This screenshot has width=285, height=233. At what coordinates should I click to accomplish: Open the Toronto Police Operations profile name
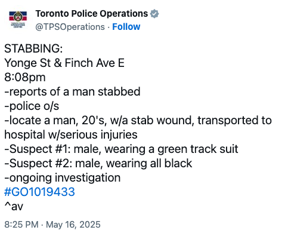[92, 14]
